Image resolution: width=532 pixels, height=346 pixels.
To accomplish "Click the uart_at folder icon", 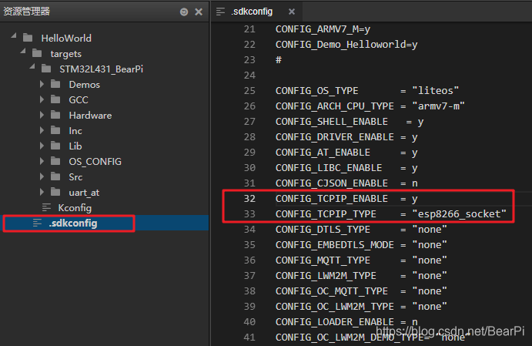I will click(x=55, y=192).
